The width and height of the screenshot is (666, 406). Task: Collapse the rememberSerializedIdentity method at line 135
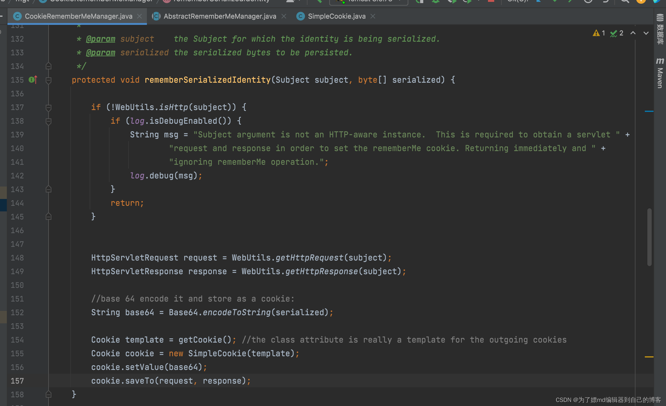(49, 80)
